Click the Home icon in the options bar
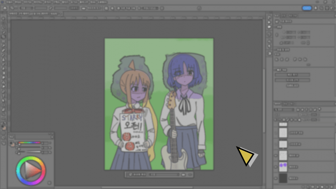The width and height of the screenshot is (336, 189). pos(5,8)
